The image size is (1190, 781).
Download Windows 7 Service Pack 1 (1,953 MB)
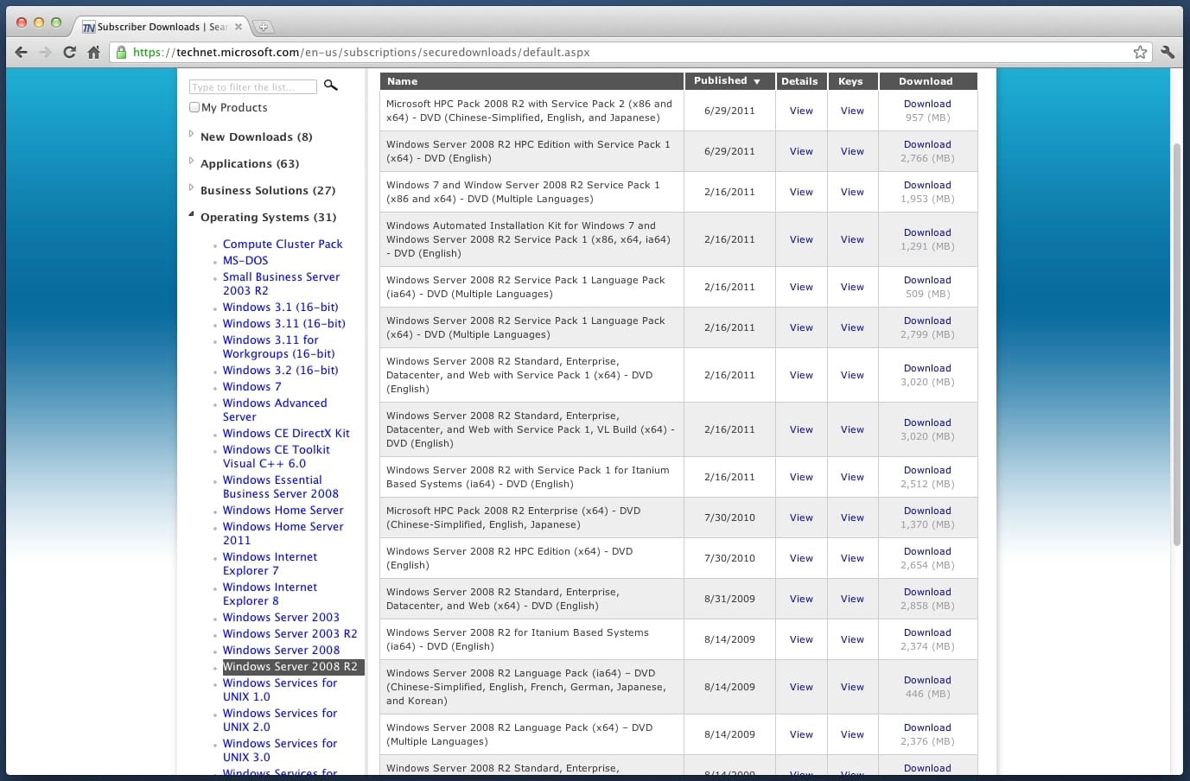coord(927,185)
